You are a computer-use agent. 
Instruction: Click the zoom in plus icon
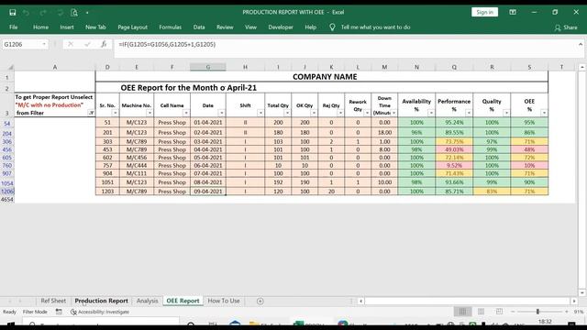[x=567, y=312]
